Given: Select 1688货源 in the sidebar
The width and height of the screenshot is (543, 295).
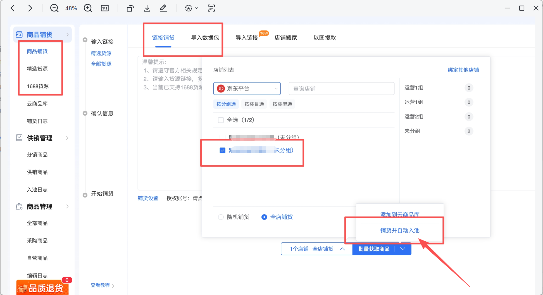Looking at the screenshot, I should [x=38, y=86].
